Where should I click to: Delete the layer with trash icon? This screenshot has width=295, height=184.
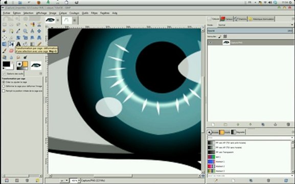click(288, 124)
